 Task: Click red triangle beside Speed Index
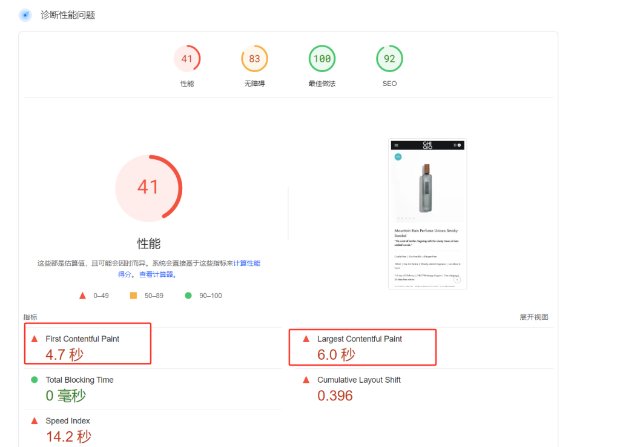35,421
